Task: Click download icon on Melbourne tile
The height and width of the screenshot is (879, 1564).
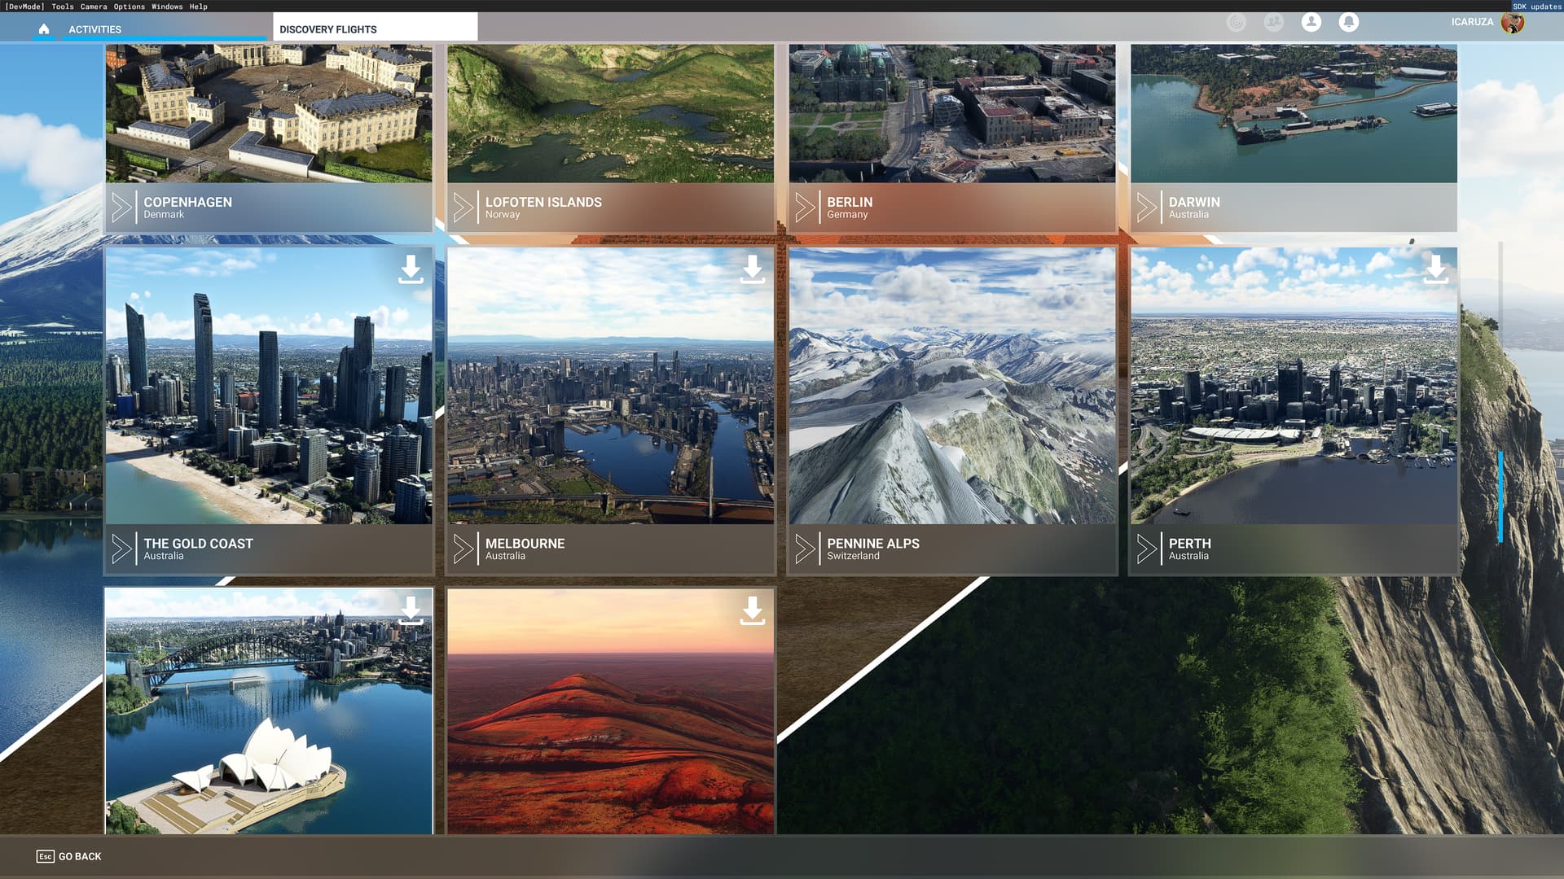Action: (x=752, y=269)
